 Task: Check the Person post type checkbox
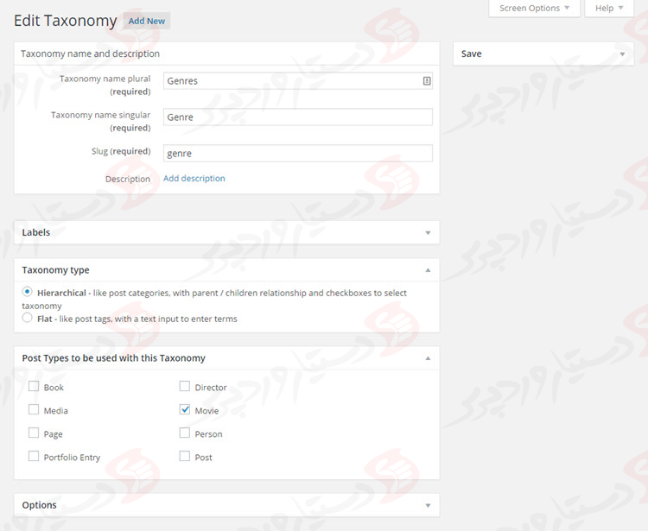click(x=185, y=433)
